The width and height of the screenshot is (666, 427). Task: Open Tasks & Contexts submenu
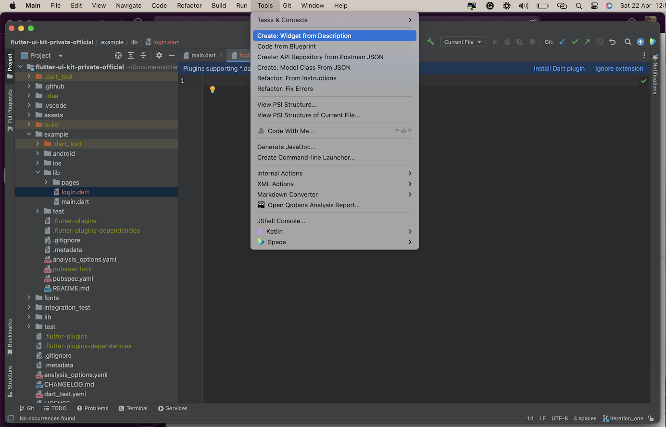(334, 20)
